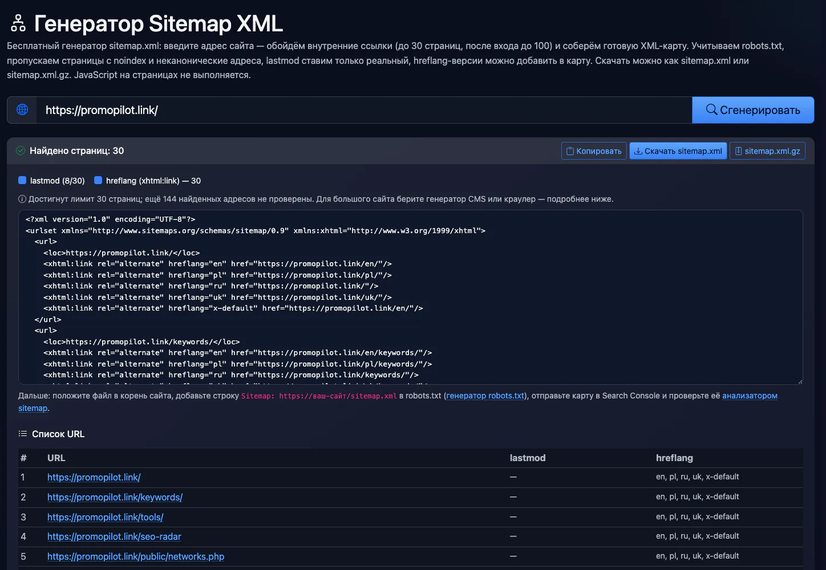826x570 pixels.
Task: Click the lastmod dash in the tools row
Action: pos(513,517)
